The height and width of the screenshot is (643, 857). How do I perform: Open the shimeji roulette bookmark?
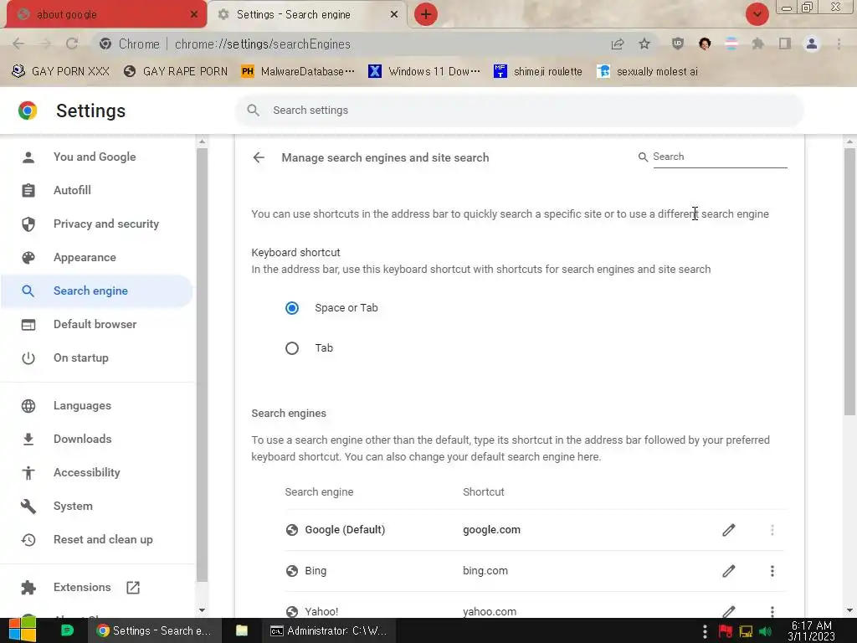pos(538,71)
